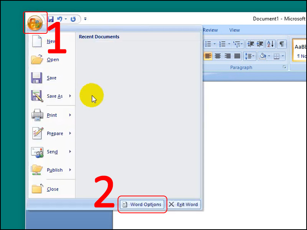Click the Justify alignment icon

[237, 56]
